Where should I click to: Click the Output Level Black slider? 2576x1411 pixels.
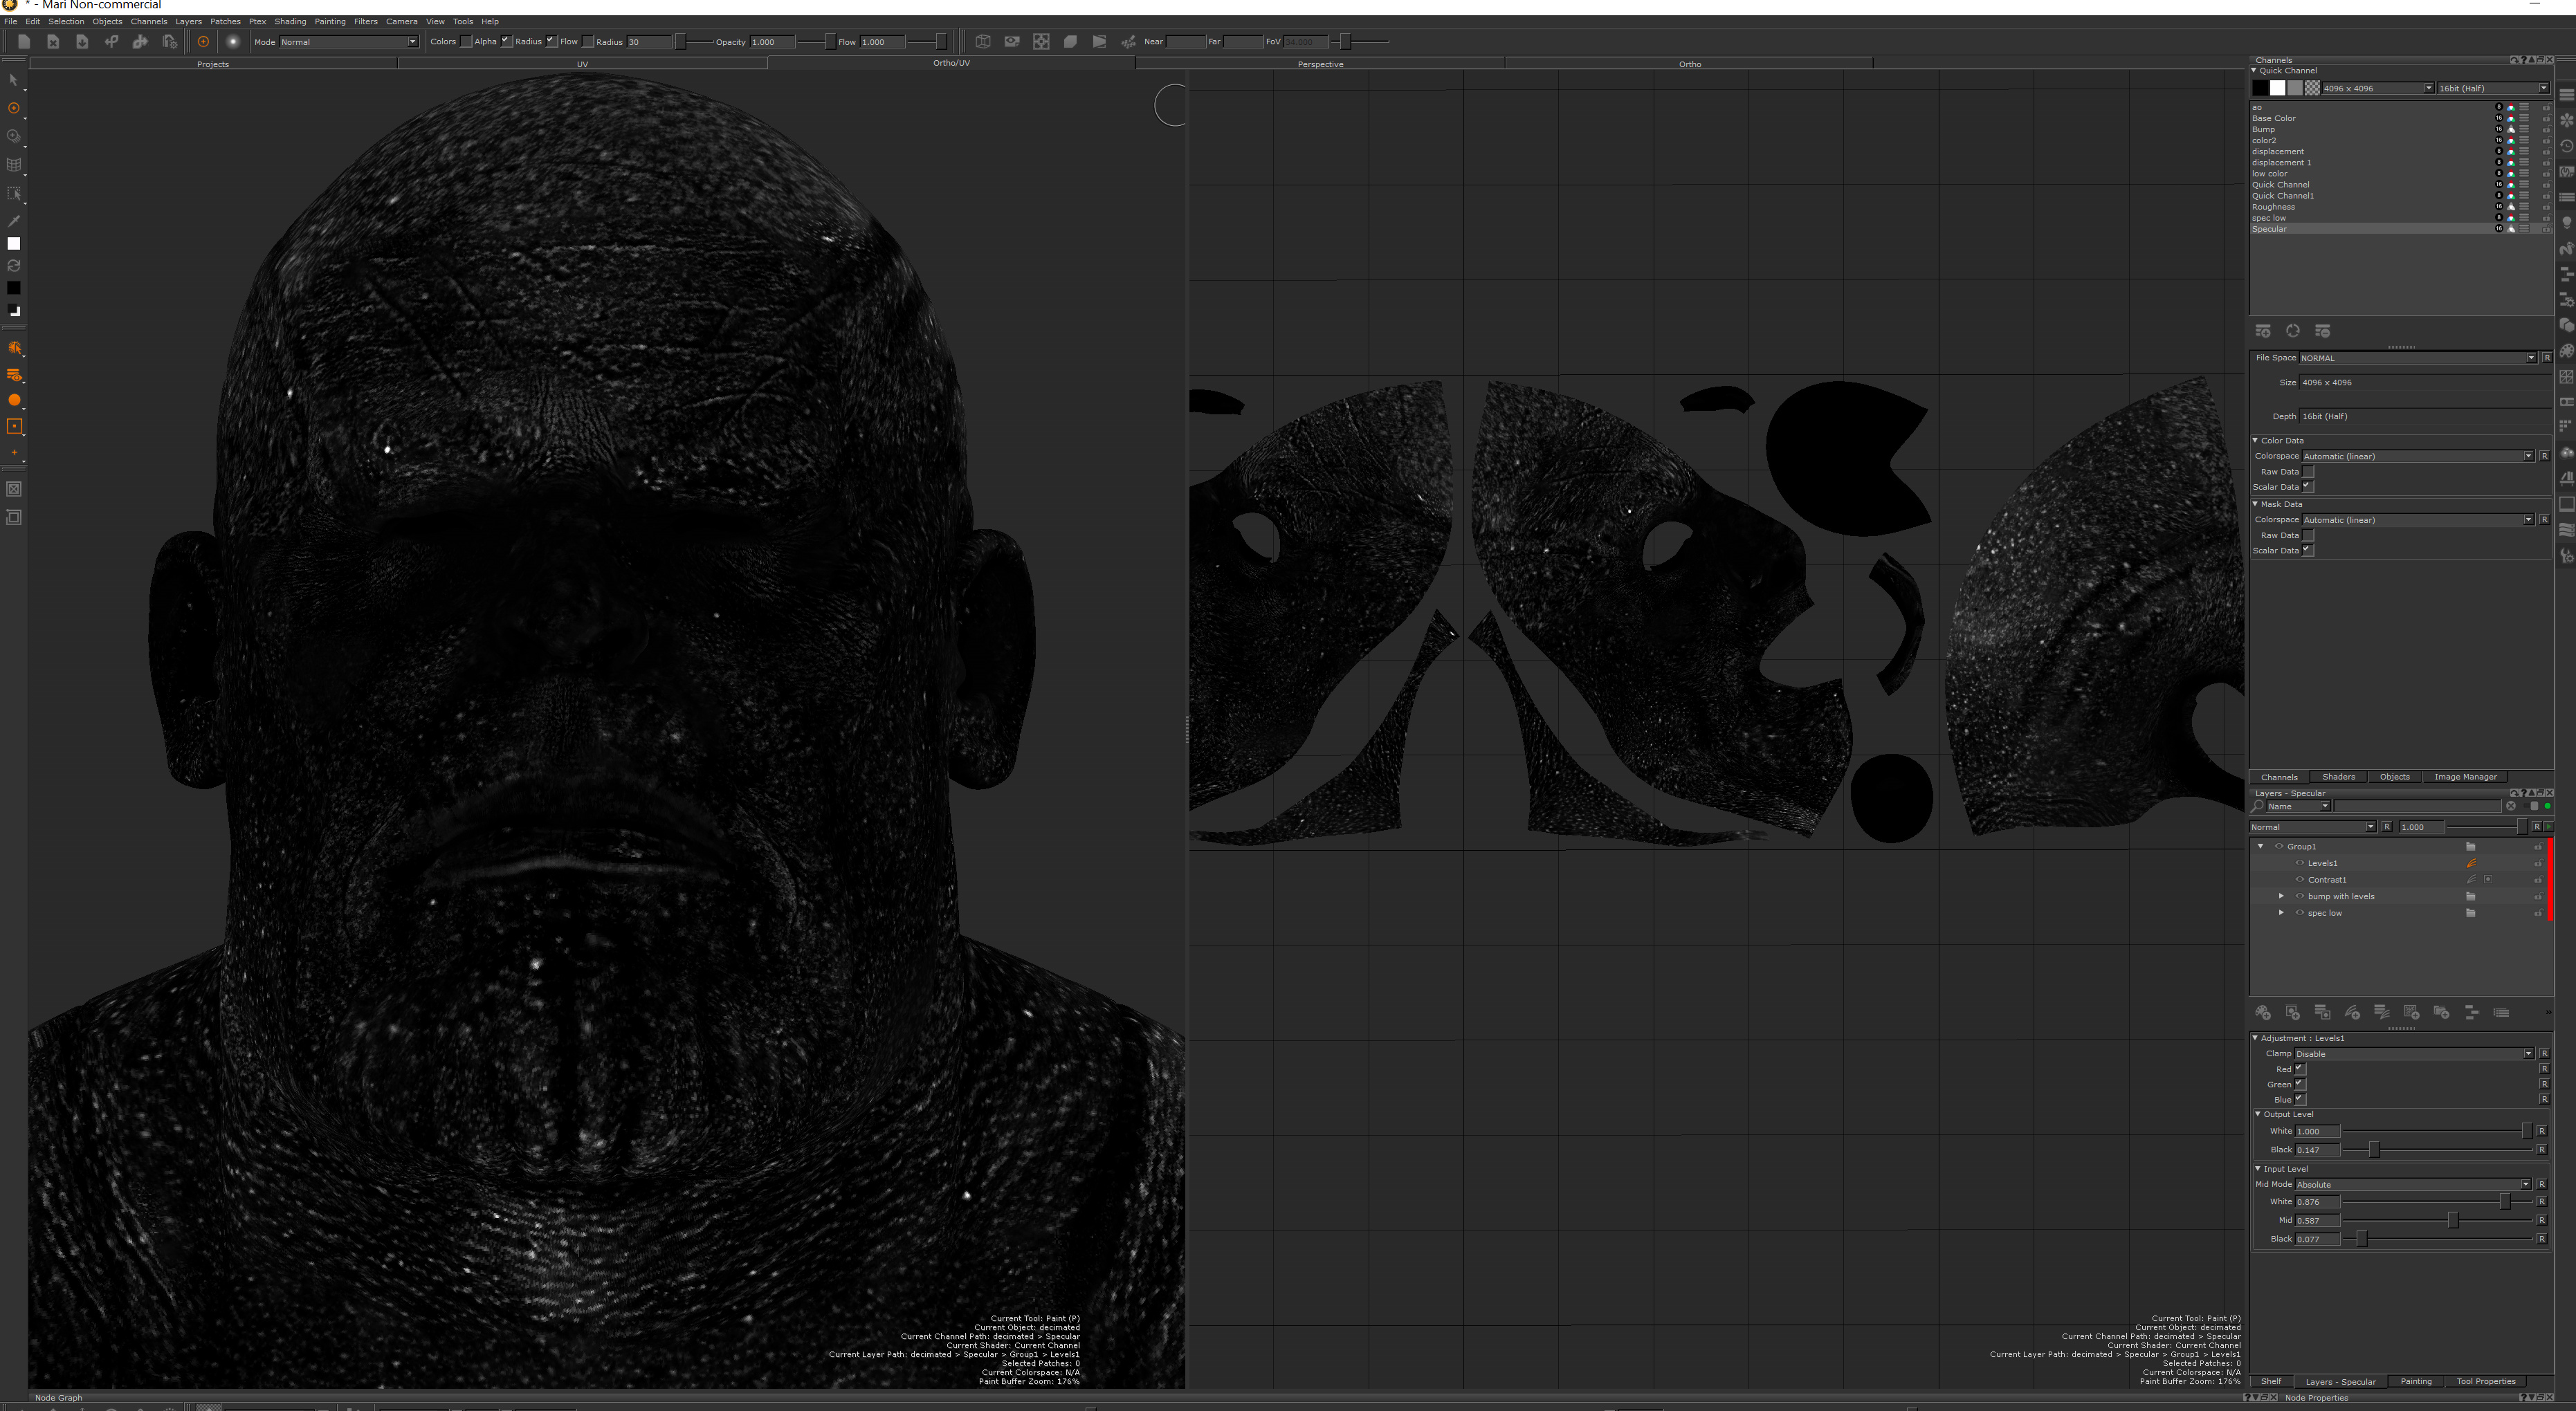click(x=2374, y=1149)
